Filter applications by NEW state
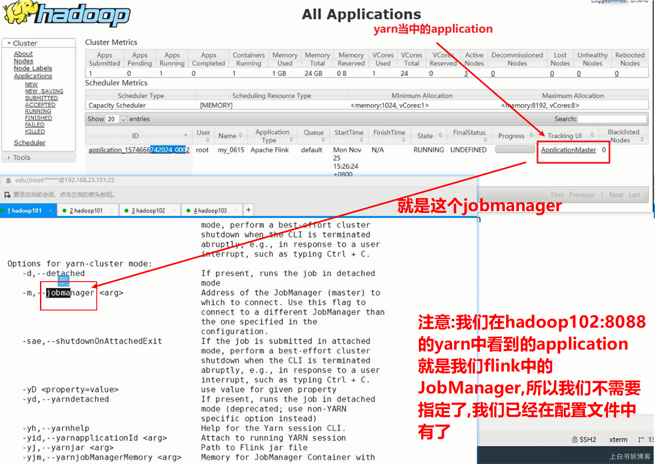Screen dimensions: 655x464 coord(31,85)
